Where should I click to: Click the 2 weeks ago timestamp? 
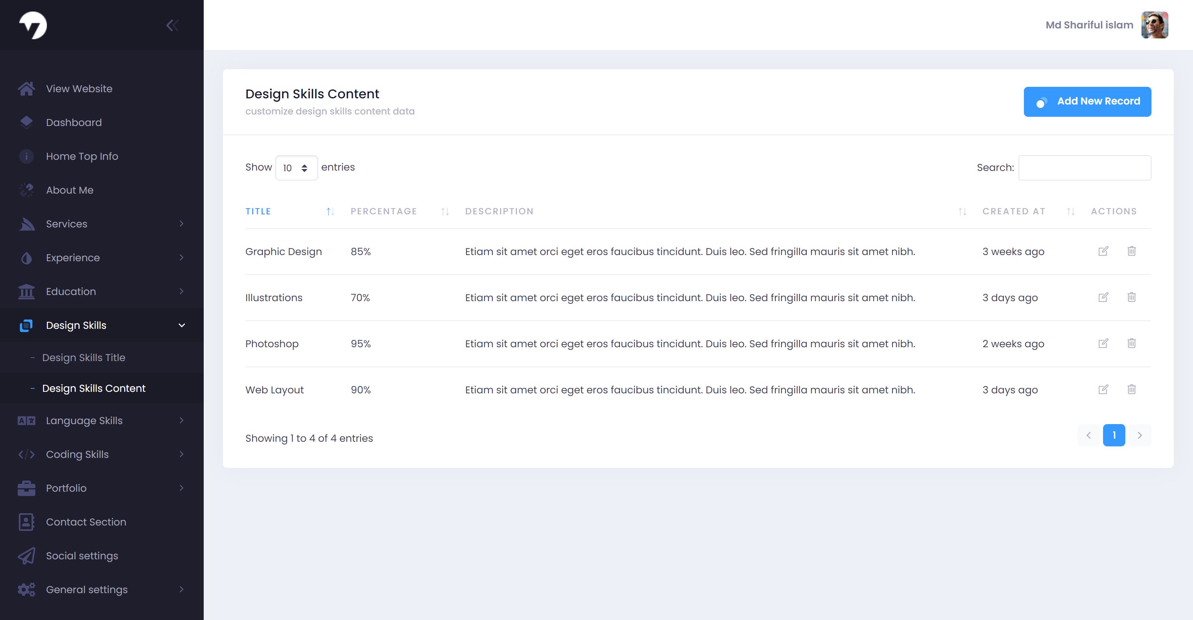click(1013, 343)
